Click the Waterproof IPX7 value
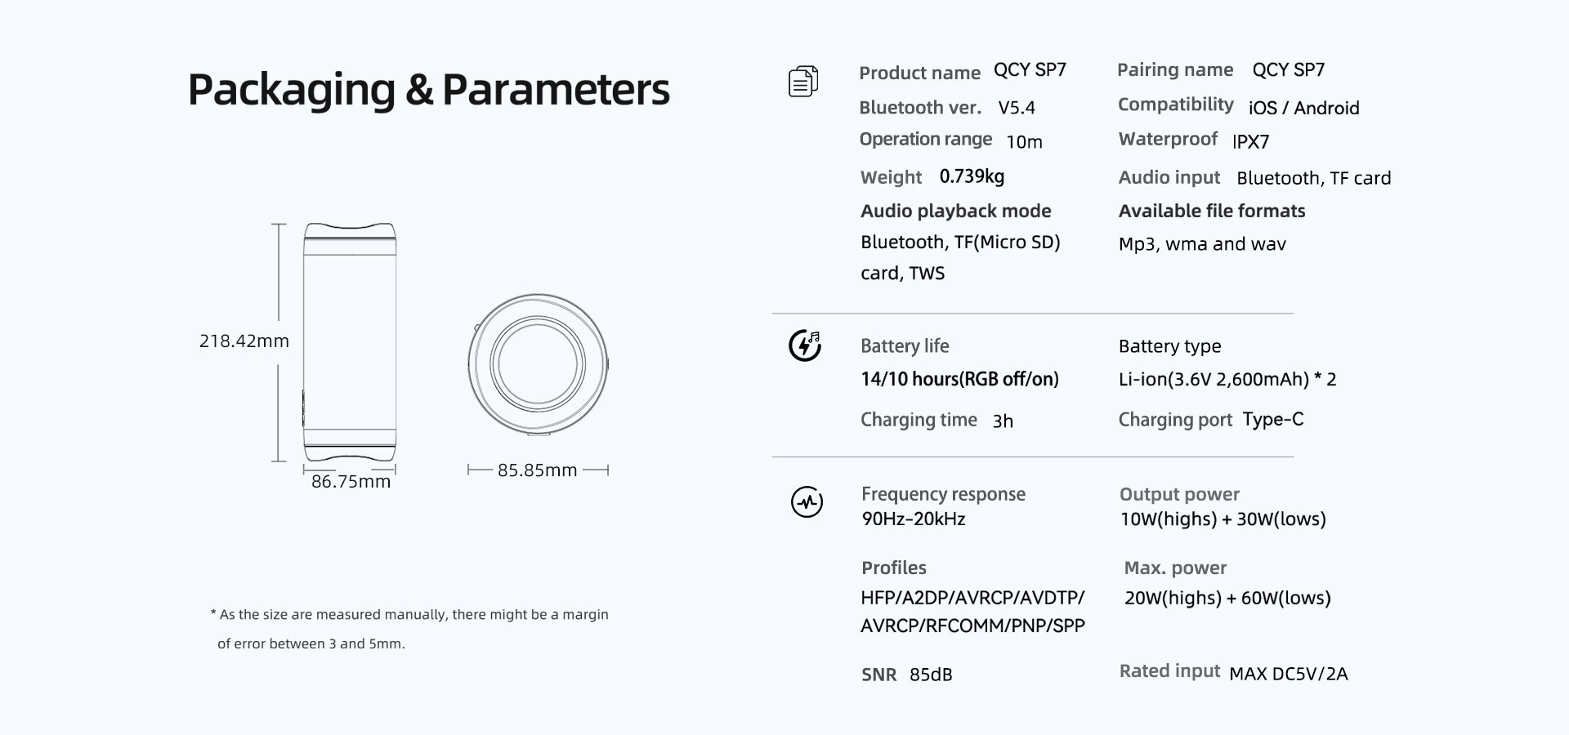 tap(1250, 141)
